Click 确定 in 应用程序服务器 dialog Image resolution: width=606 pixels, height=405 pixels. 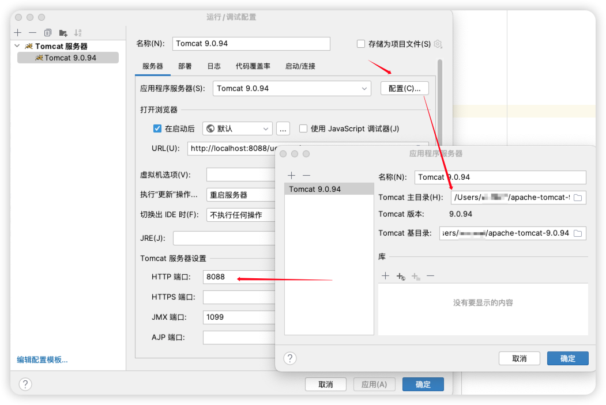(x=568, y=358)
